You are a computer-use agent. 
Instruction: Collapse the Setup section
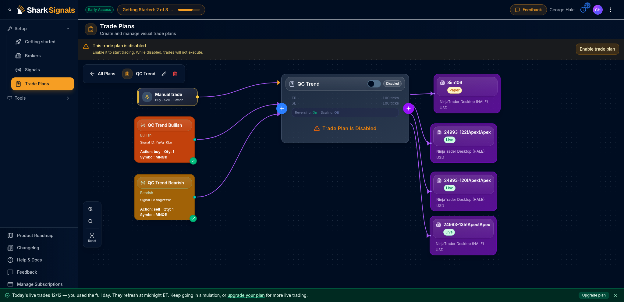(39, 29)
